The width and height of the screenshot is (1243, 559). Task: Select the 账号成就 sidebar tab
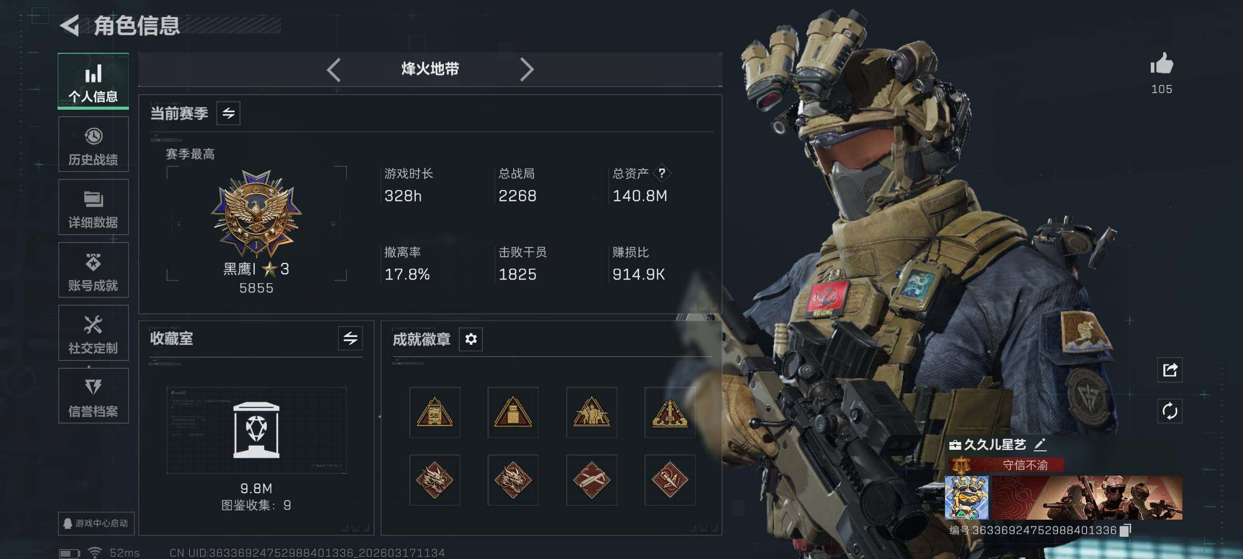coord(93,270)
